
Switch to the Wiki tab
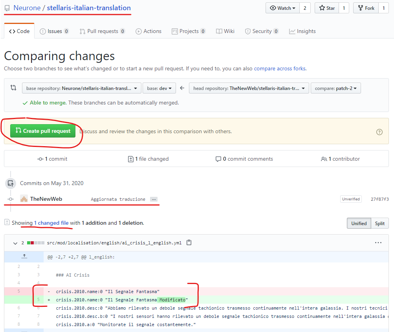[225, 31]
